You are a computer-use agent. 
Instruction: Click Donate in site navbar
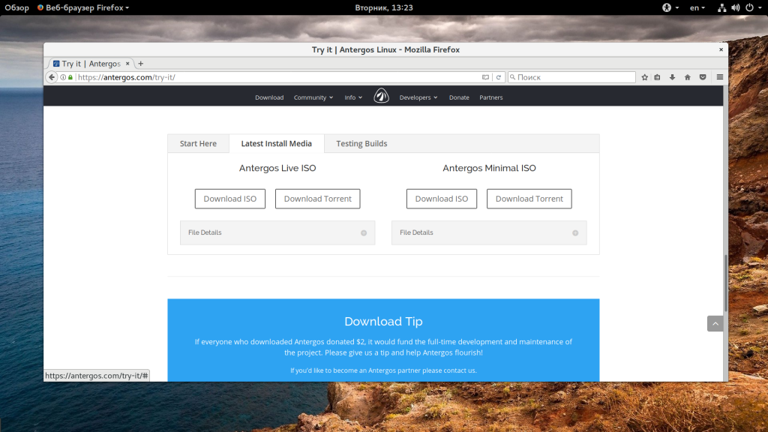tap(459, 97)
